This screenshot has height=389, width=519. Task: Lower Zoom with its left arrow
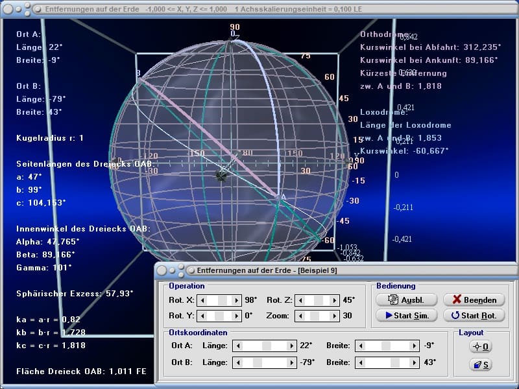300,316
